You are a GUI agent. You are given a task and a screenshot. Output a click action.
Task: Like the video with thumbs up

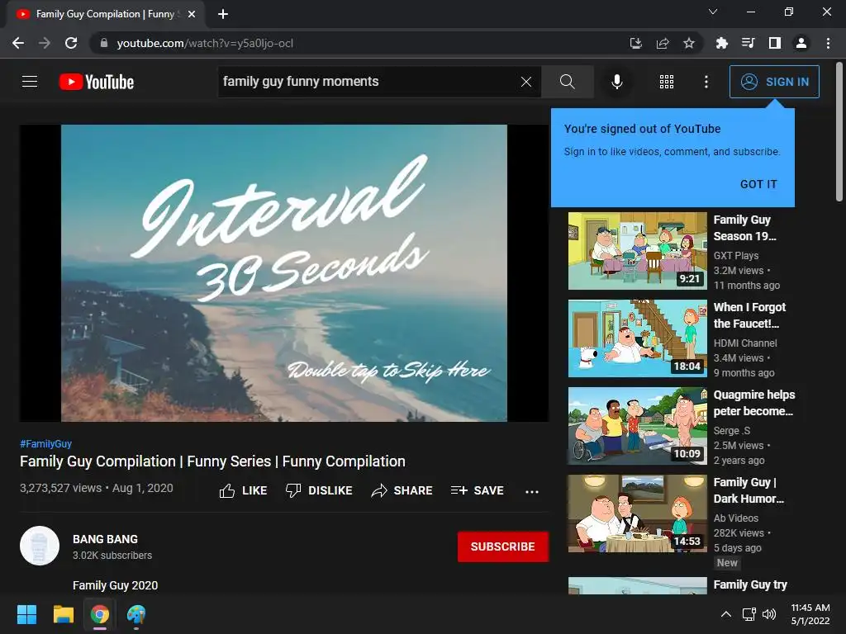click(243, 490)
